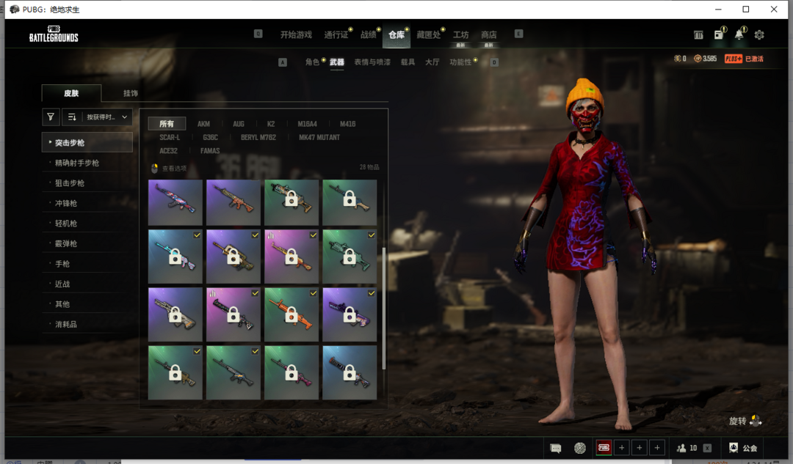Click the Q key previous-tab icon
The image size is (793, 464).
coord(258,34)
